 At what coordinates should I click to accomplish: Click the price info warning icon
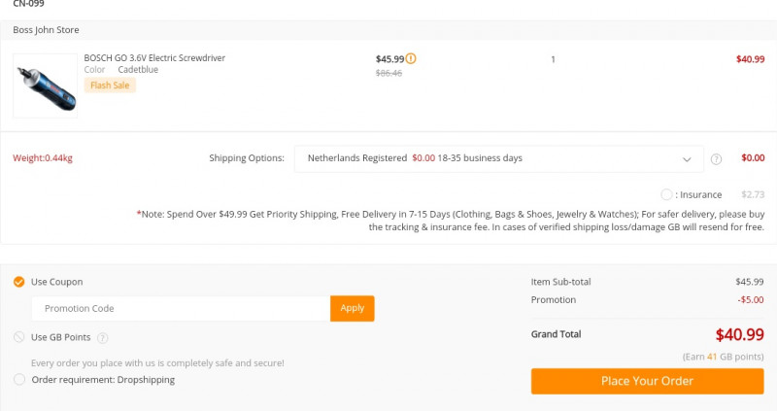411,58
